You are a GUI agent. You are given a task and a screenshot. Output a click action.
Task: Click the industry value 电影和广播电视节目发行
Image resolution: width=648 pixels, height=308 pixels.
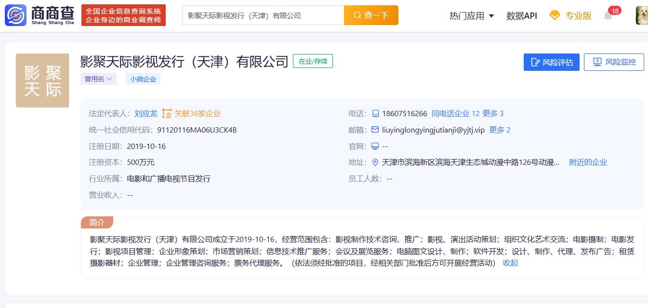click(169, 179)
